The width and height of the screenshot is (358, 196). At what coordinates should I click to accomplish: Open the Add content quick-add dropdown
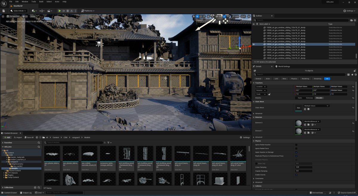click(x=34, y=11)
